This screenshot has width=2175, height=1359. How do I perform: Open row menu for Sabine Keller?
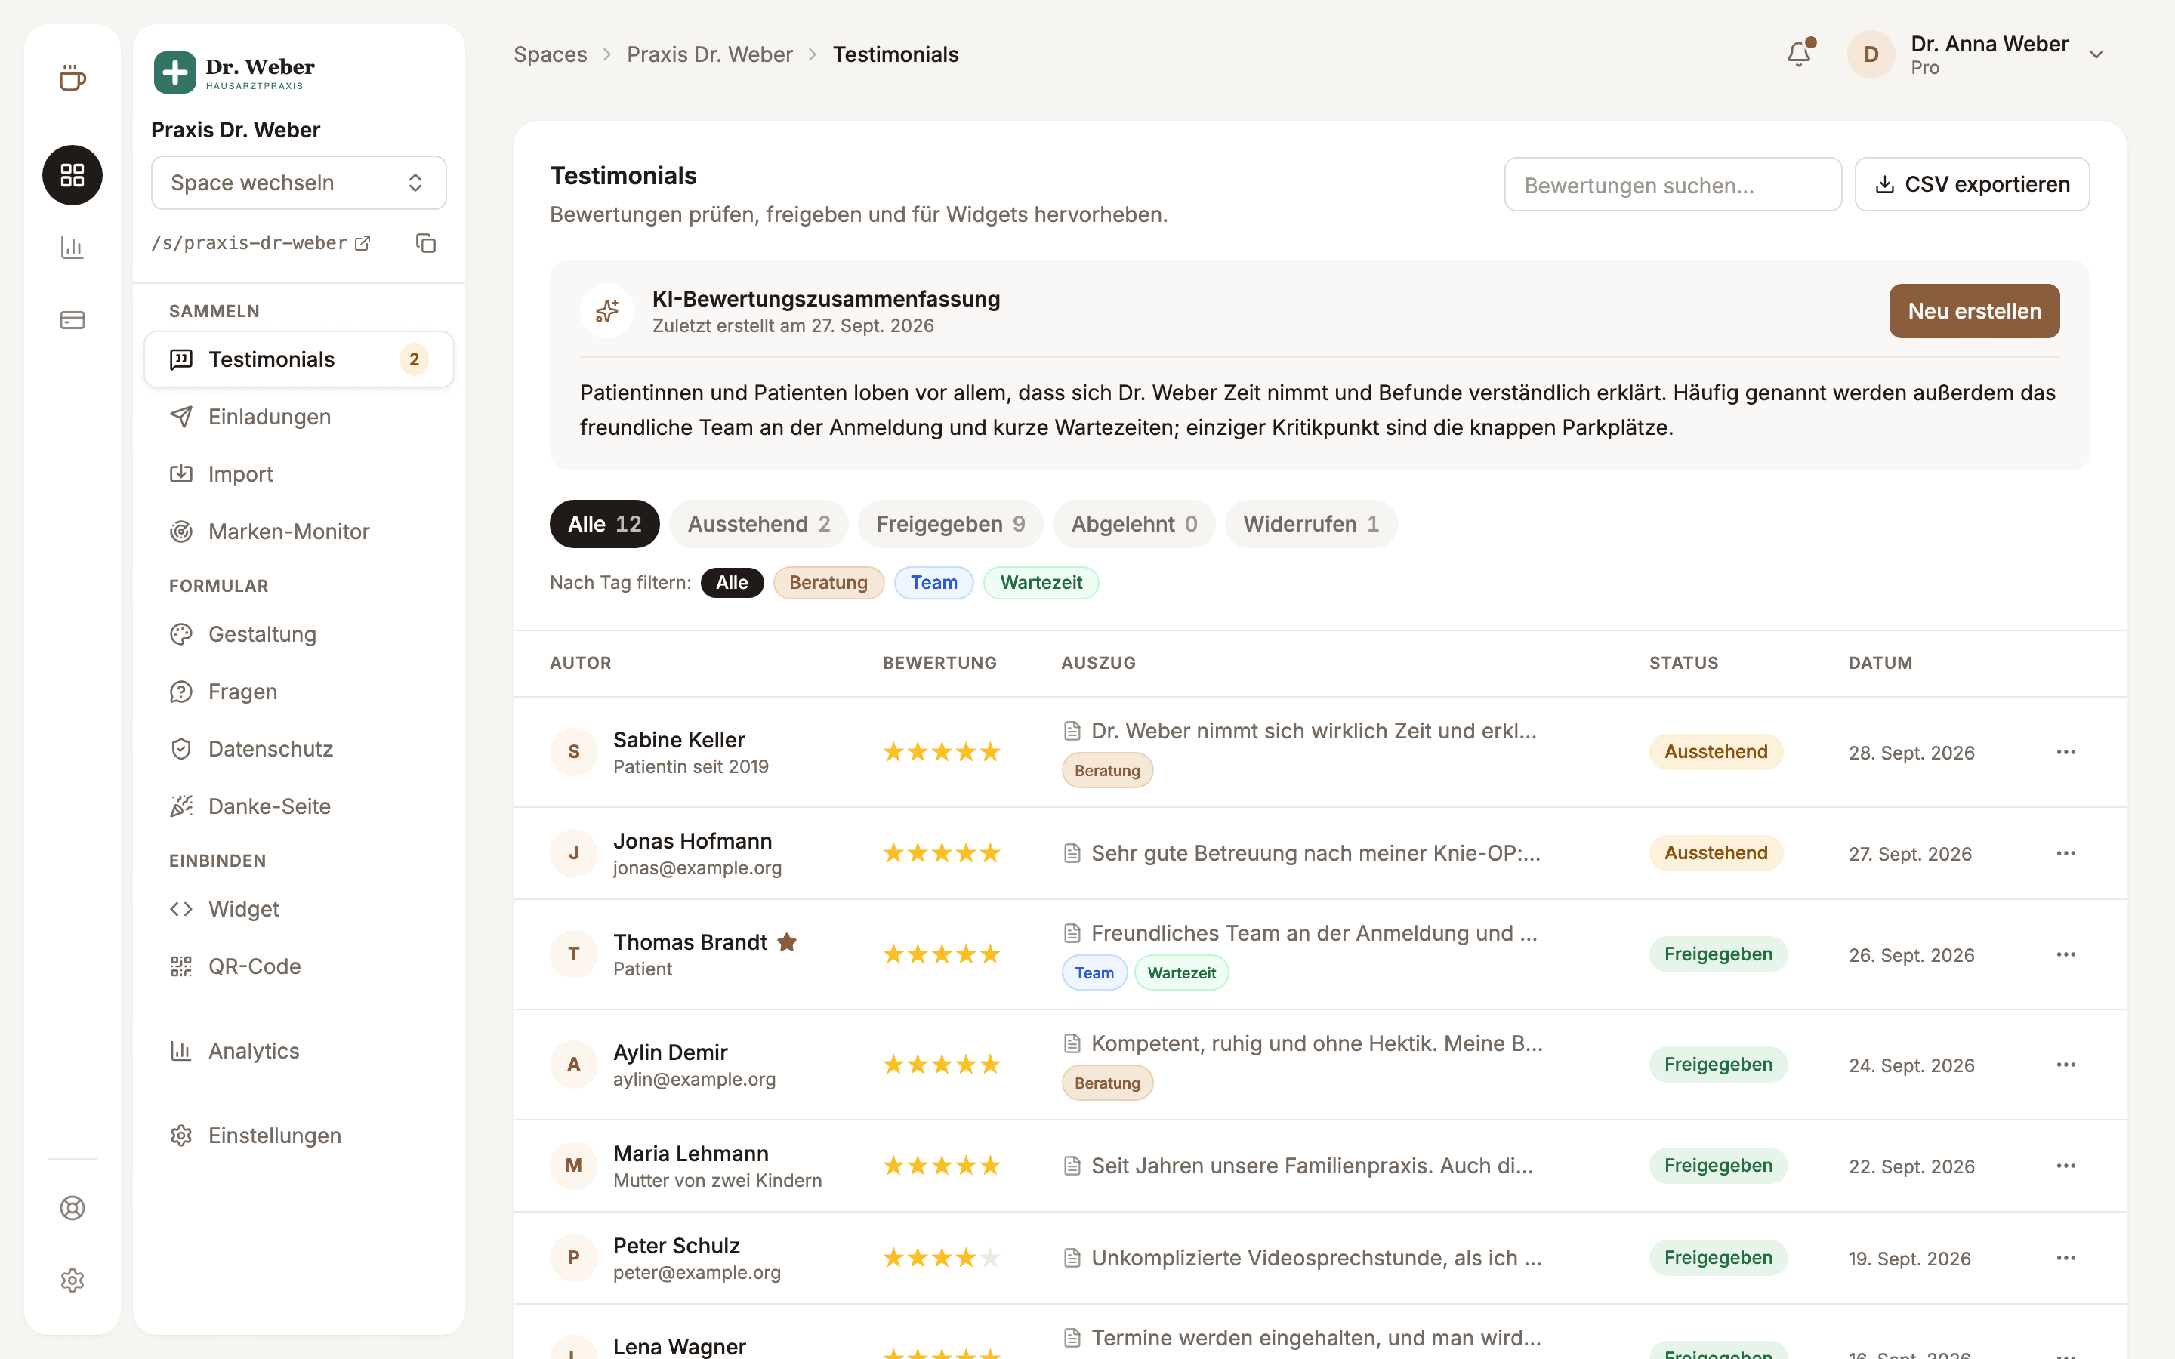(x=2065, y=751)
